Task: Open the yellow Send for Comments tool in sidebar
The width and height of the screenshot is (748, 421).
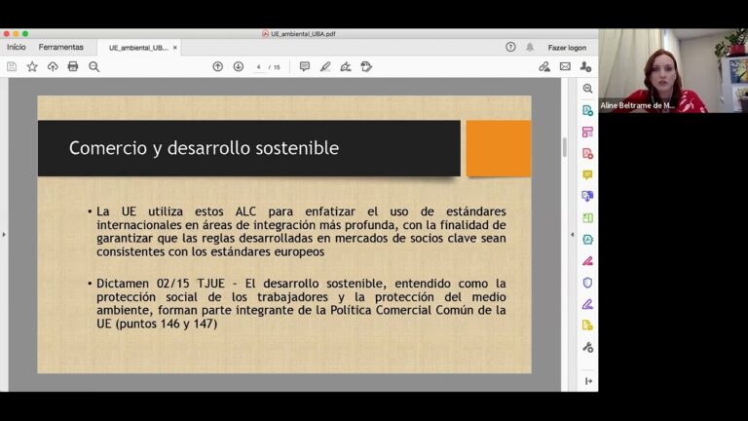Action: point(587,325)
